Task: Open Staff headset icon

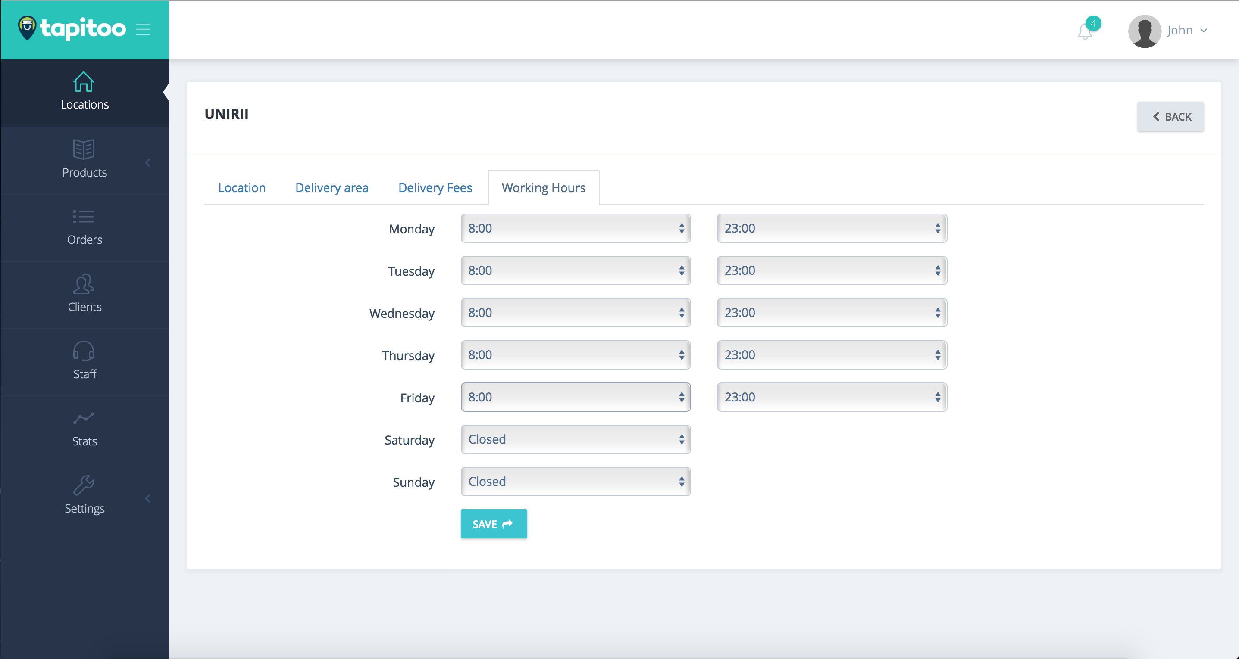Action: point(84,351)
